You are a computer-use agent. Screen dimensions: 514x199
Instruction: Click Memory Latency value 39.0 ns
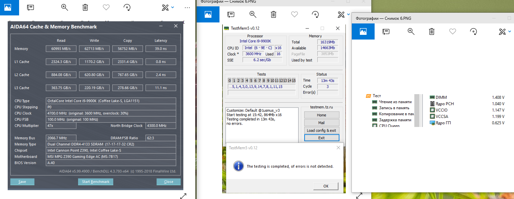click(161, 49)
